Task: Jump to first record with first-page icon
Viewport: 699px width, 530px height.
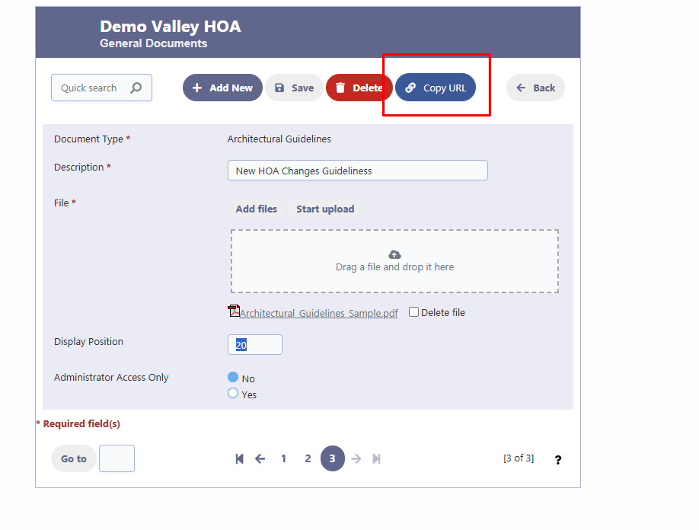Action: 239,458
